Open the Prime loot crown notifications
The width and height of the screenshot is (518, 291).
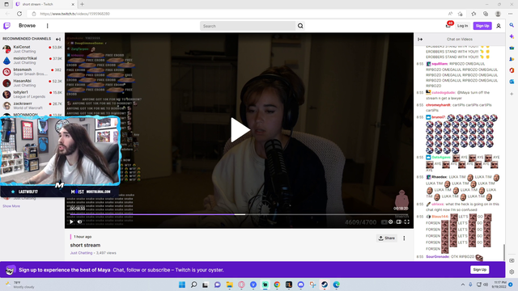[448, 25]
